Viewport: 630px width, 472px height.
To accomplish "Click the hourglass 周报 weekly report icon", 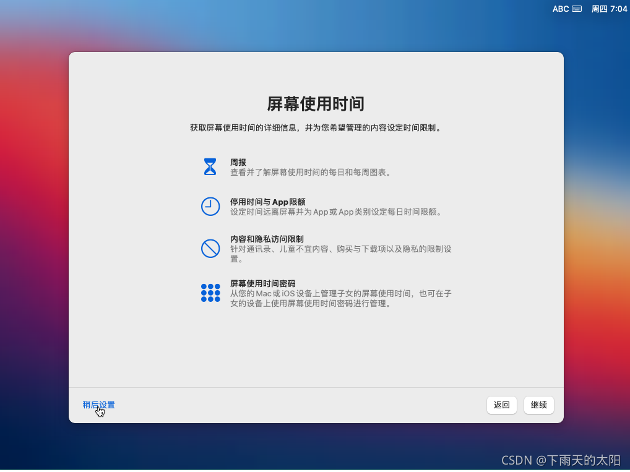I will coord(210,166).
